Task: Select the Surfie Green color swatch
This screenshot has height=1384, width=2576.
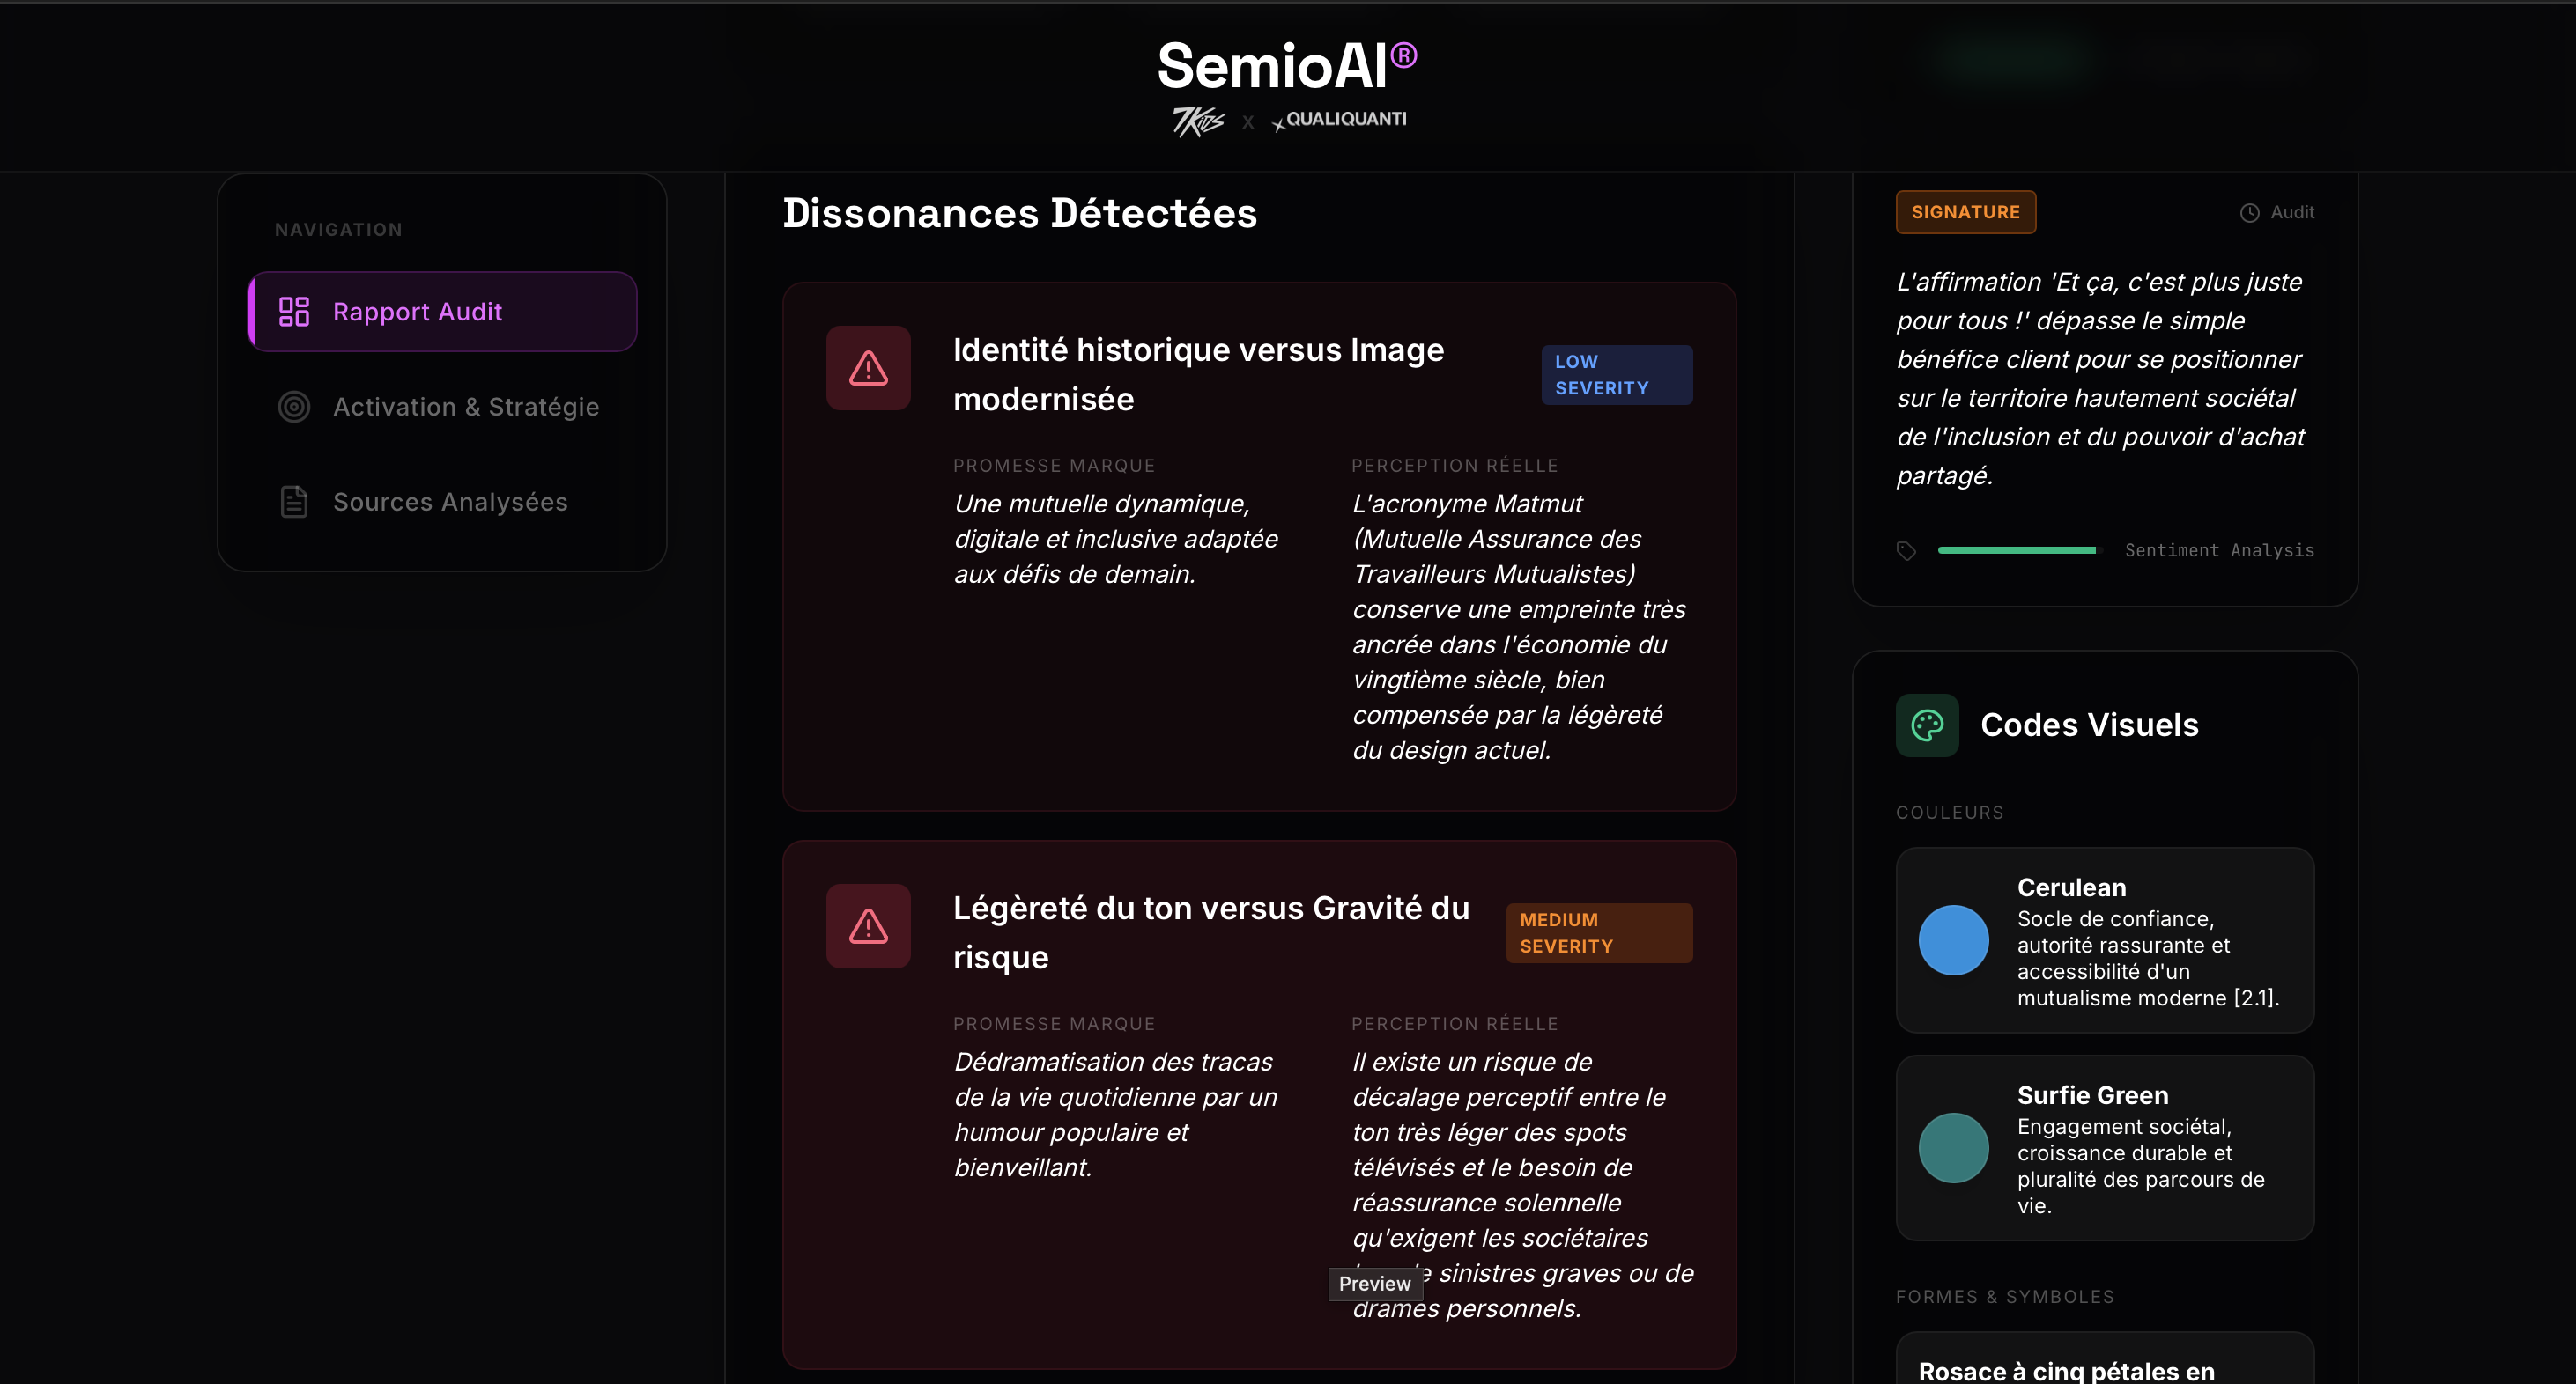Action: tap(1953, 1148)
